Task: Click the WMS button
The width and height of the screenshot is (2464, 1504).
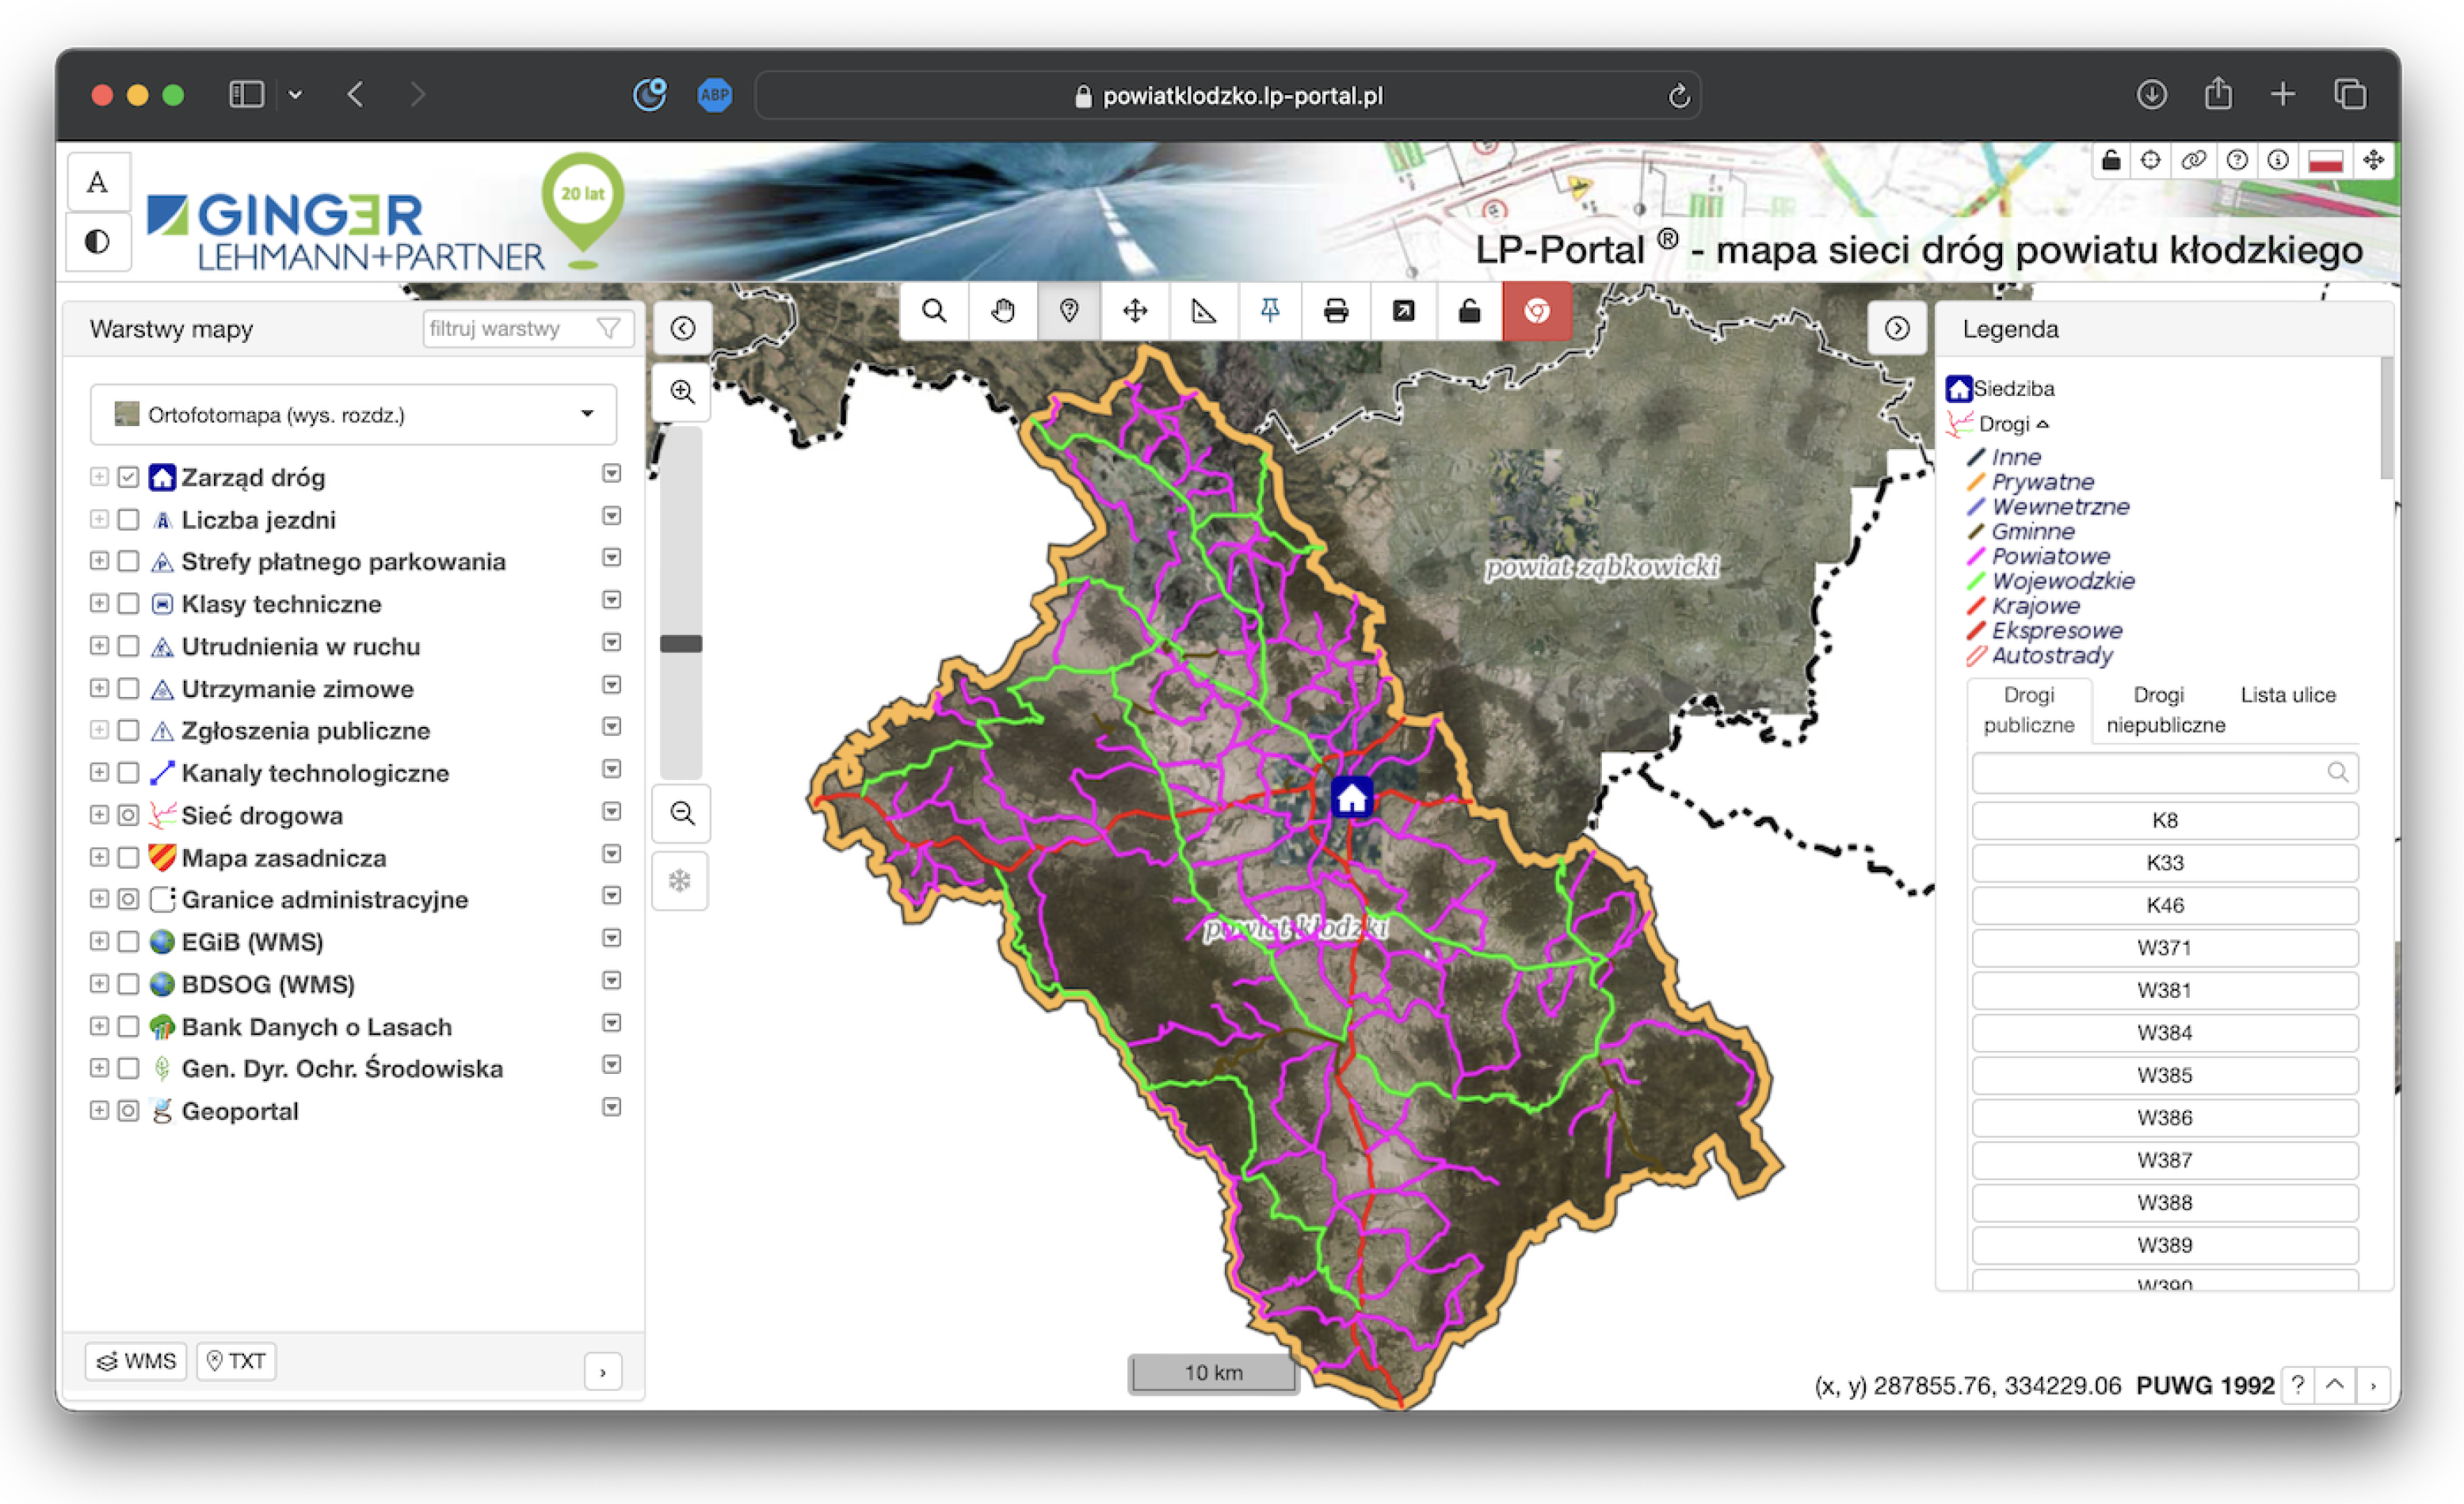Action: (136, 1361)
